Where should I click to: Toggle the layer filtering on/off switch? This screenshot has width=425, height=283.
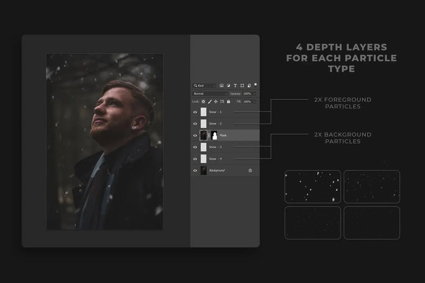(255, 84)
